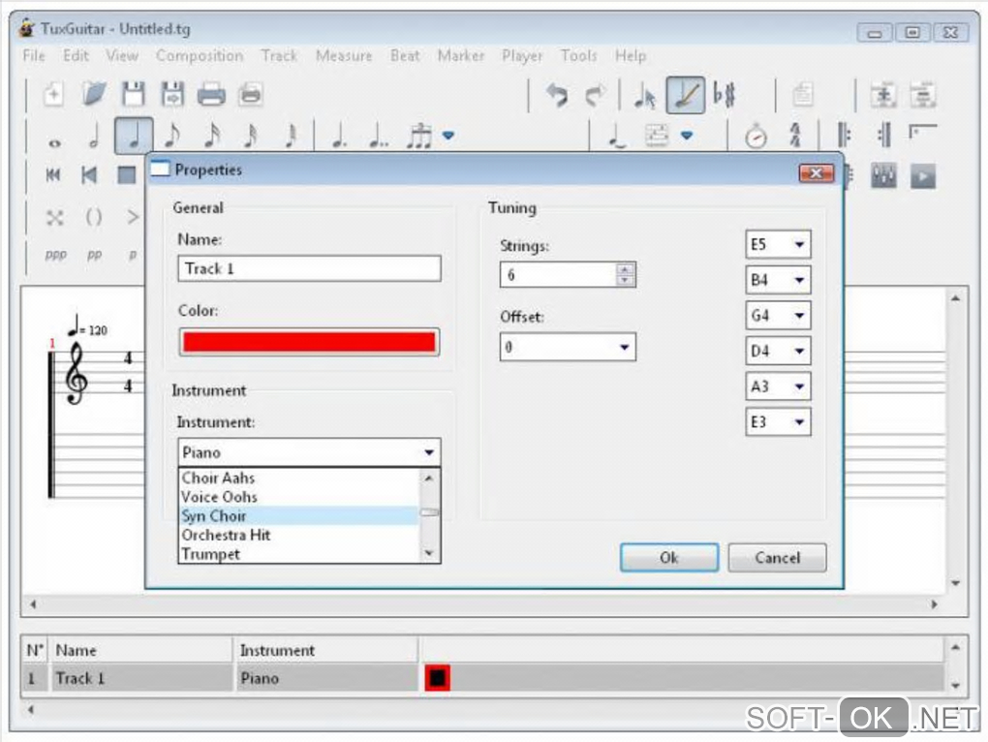
Task: Toggle the score edition mode pencil icon
Action: click(x=686, y=95)
